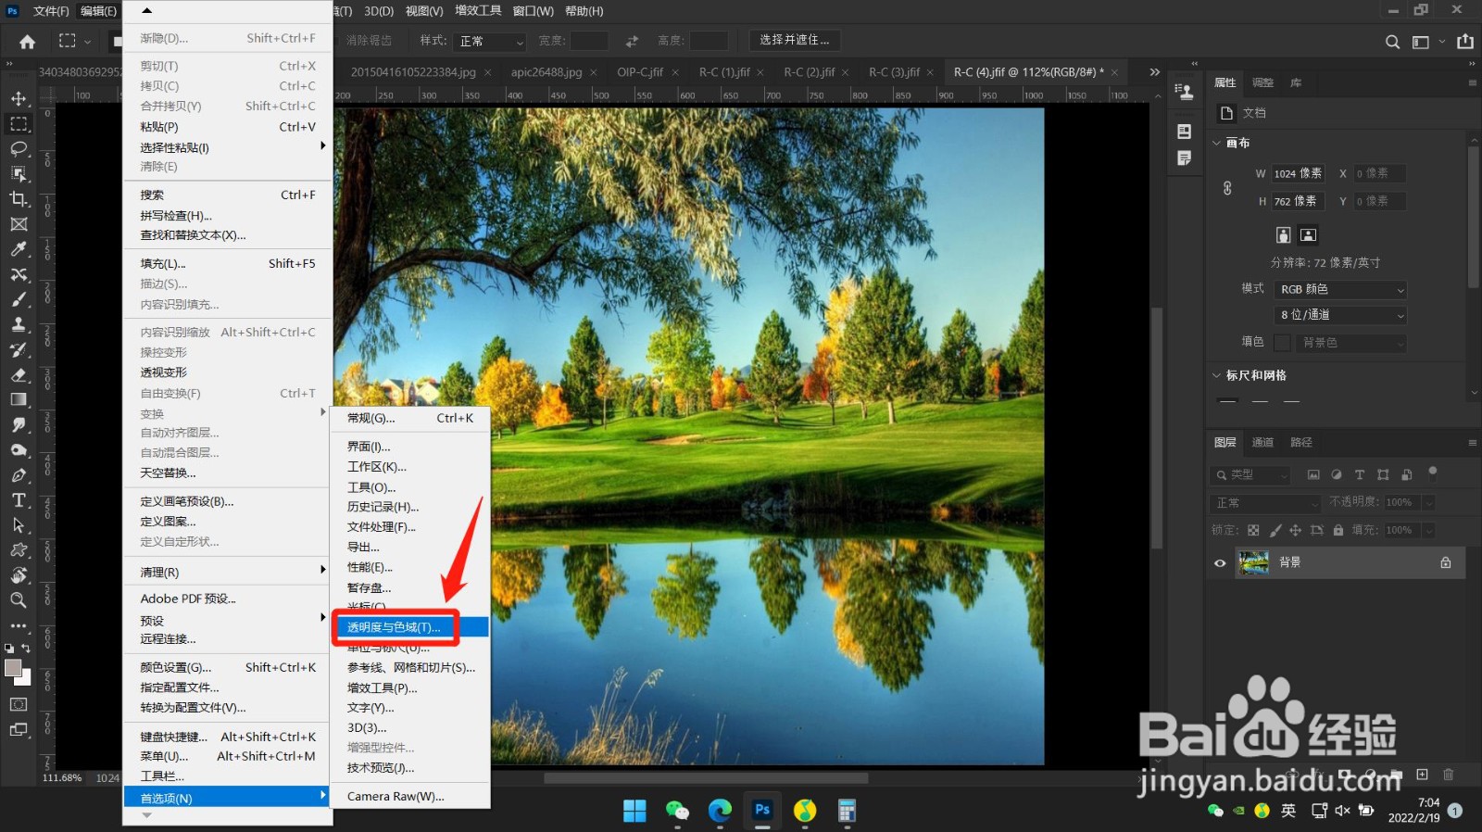Select the Clone Stamp tool
This screenshot has width=1482, height=832.
pos(19,324)
